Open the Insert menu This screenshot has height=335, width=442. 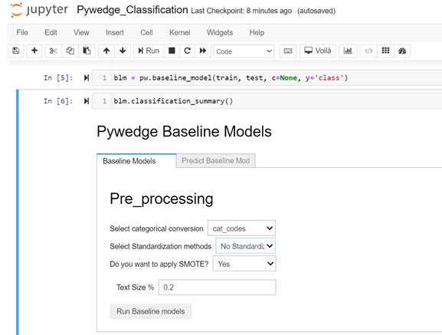[115, 33]
